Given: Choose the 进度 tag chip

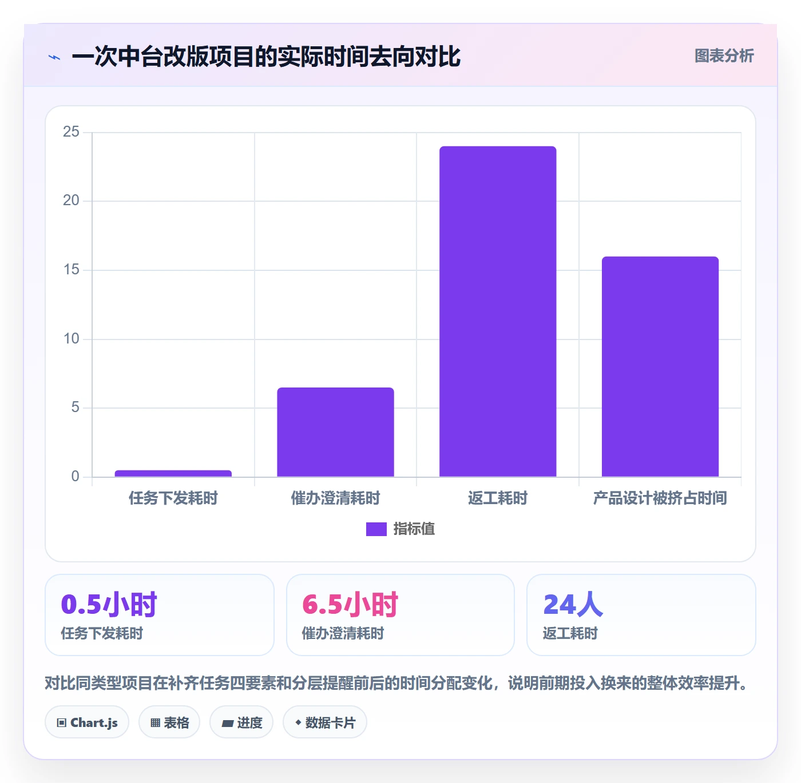Looking at the screenshot, I should tap(241, 722).
